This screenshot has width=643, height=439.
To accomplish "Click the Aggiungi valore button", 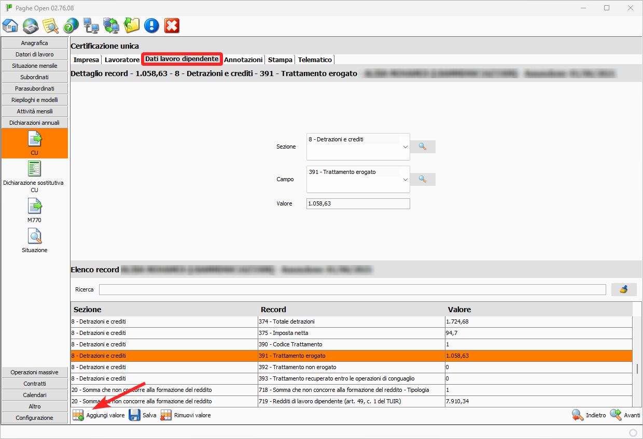I will pyautogui.click(x=99, y=415).
